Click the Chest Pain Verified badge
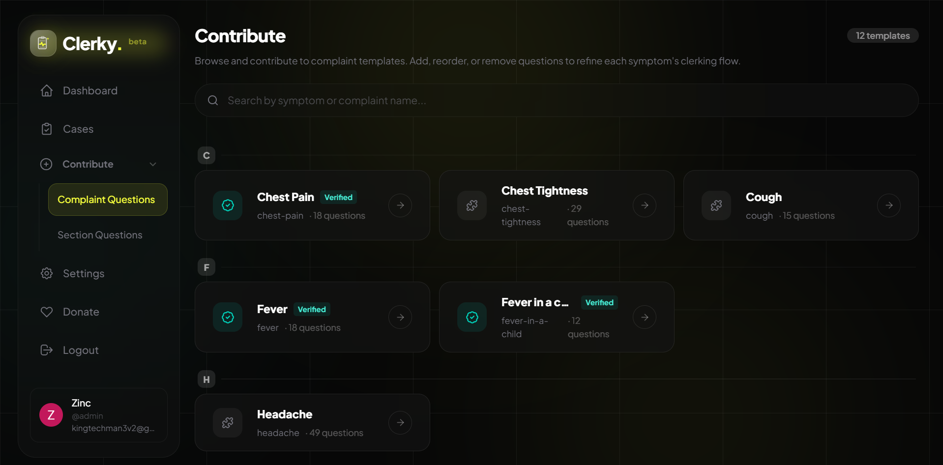The height and width of the screenshot is (465, 943). point(338,197)
